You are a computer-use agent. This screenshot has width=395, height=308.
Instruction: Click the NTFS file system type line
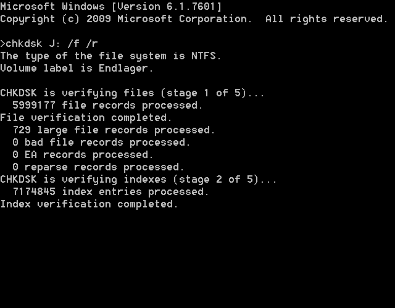click(111, 56)
